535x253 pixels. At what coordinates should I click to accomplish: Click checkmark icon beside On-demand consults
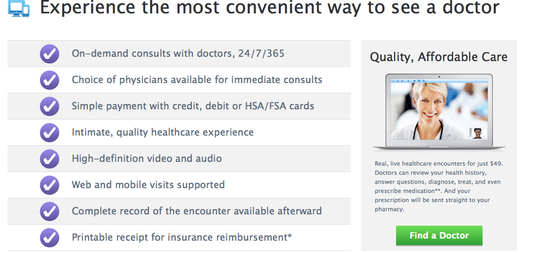[x=49, y=54]
